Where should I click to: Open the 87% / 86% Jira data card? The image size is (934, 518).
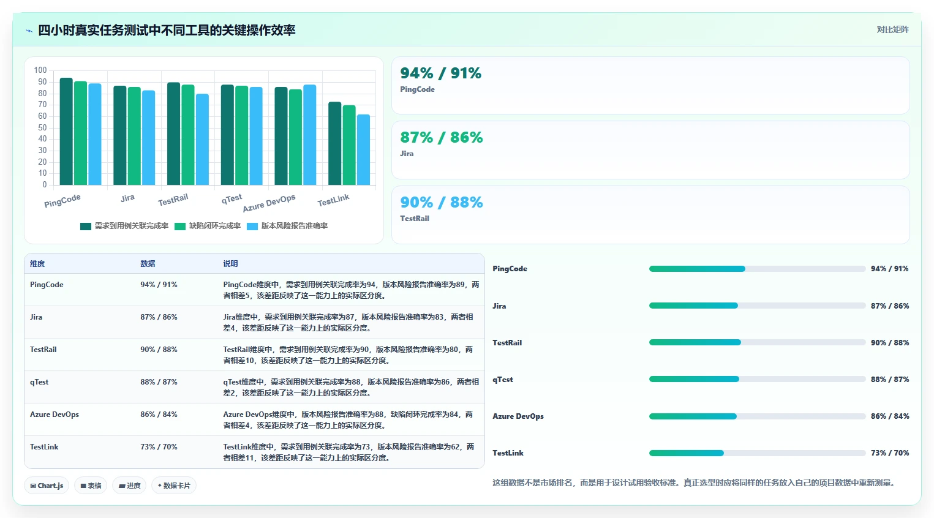(650, 150)
